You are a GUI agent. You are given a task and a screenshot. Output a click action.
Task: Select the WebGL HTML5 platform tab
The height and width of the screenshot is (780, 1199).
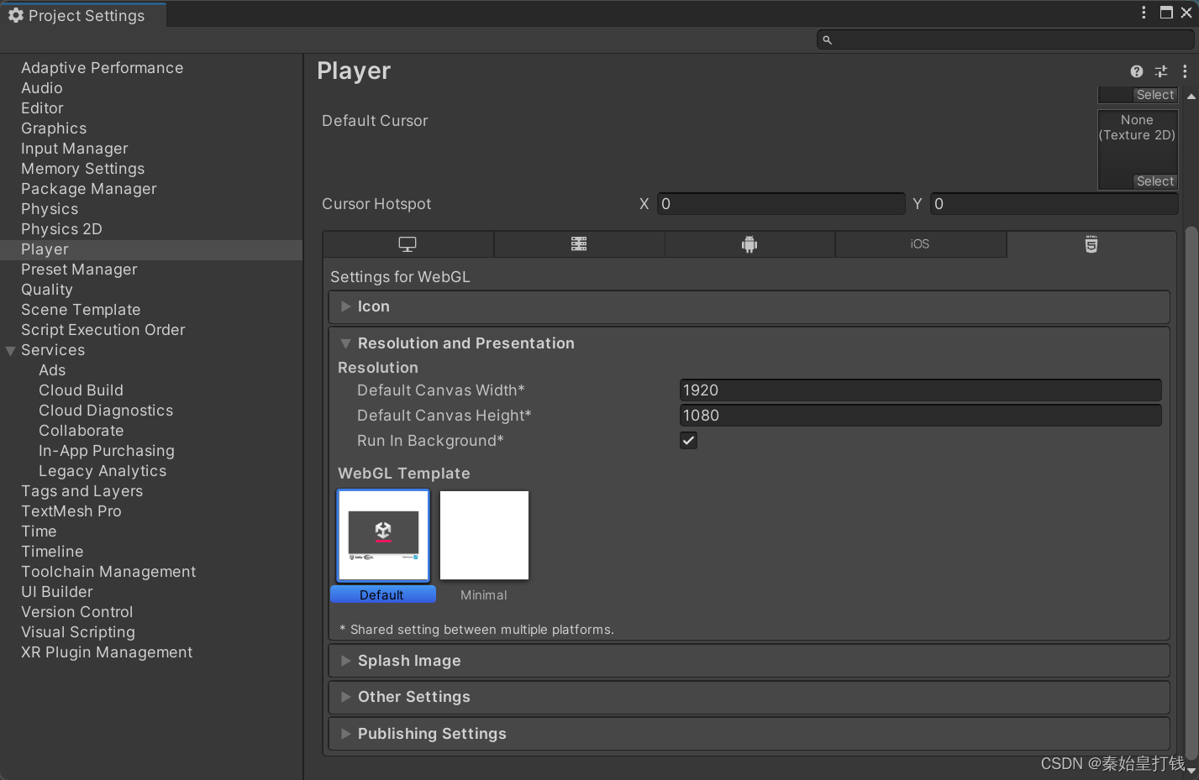coord(1091,244)
